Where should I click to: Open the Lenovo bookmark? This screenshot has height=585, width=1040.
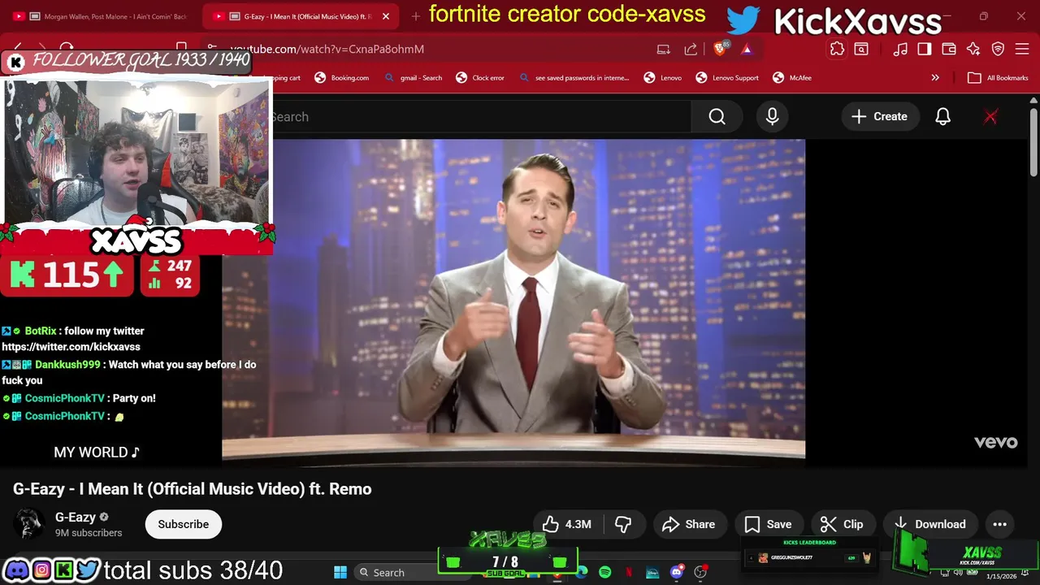(x=663, y=78)
